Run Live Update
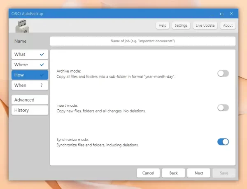The image size is (247, 189). coord(205,25)
